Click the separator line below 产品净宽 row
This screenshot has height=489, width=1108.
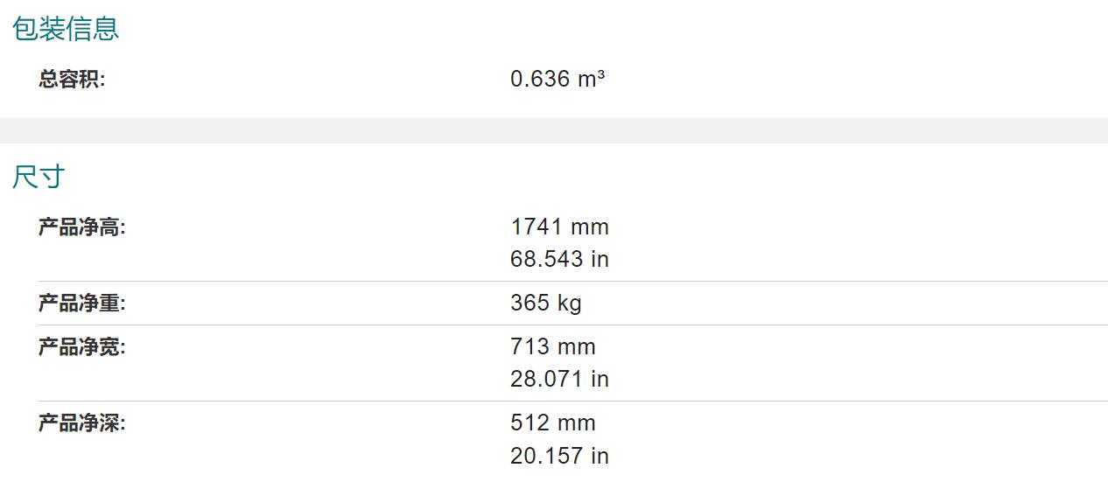(573, 402)
